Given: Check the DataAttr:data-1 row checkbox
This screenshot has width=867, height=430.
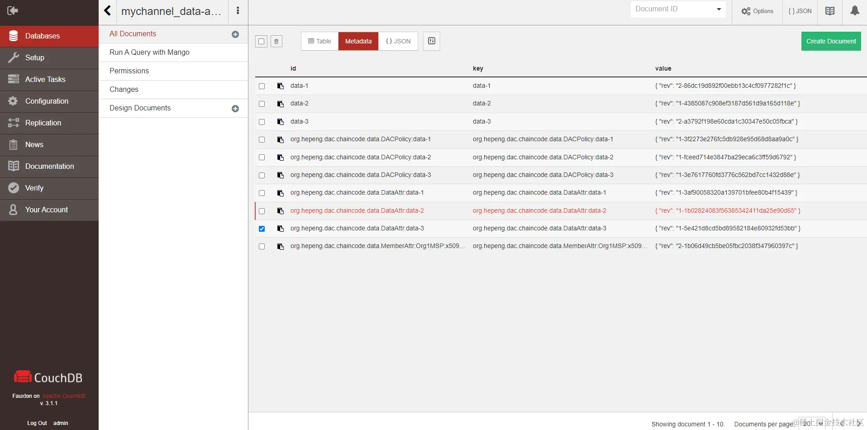Looking at the screenshot, I should click(x=262, y=193).
